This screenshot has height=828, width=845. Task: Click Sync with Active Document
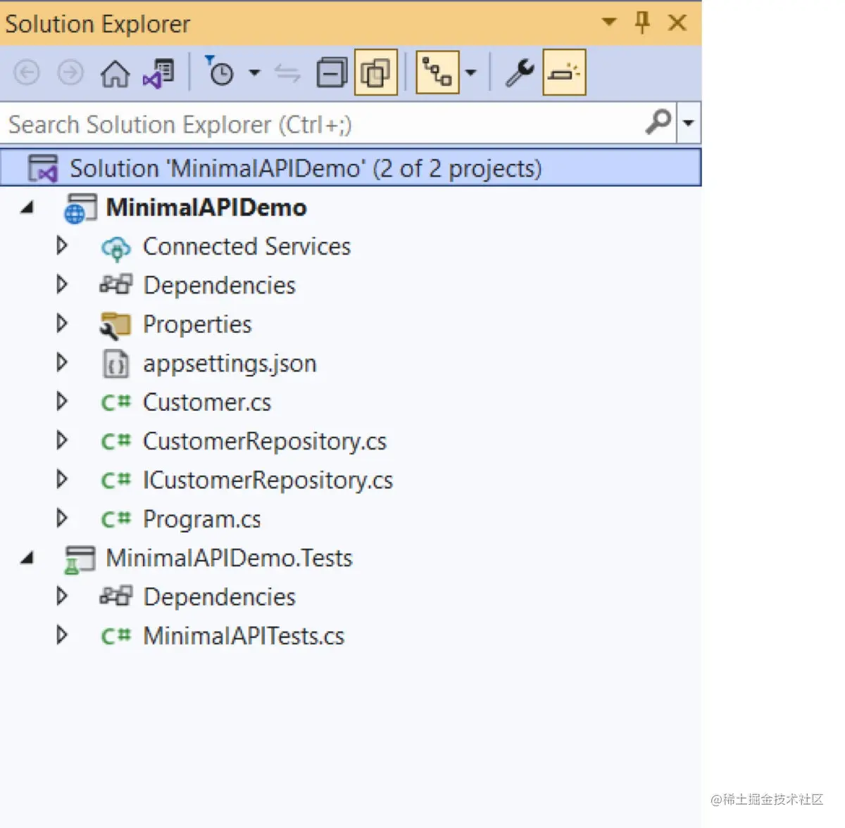tap(287, 72)
